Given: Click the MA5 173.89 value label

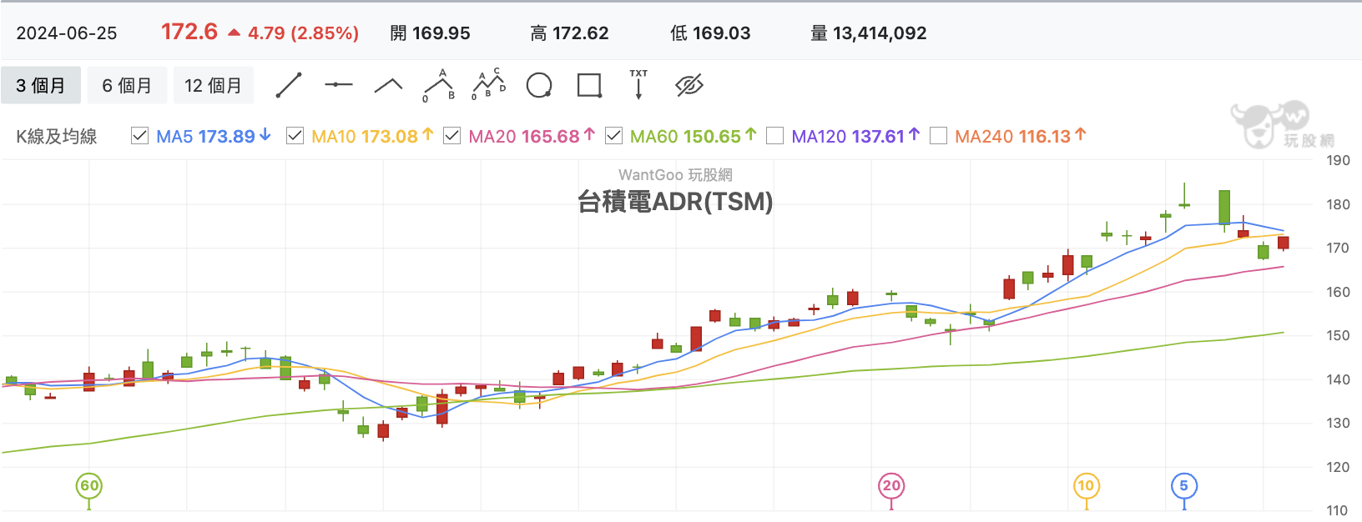Looking at the screenshot, I should tap(213, 136).
